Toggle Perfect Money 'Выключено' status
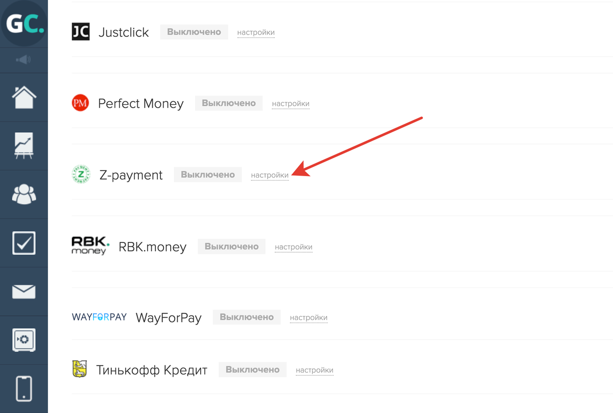Viewport: 613px width, 413px height. [x=228, y=103]
